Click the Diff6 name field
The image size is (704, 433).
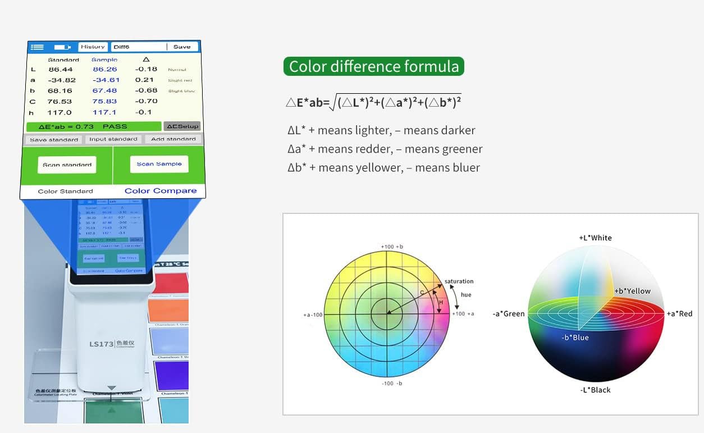(139, 47)
